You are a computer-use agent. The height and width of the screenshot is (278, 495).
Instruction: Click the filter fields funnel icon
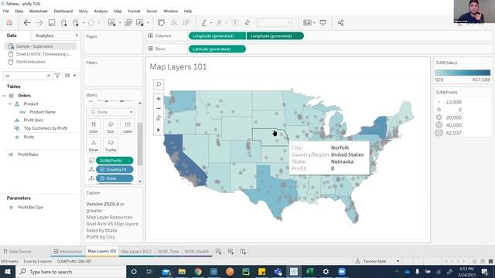click(57, 76)
